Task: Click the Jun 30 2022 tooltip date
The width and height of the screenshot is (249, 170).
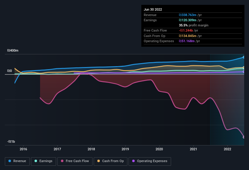Action: point(153,9)
